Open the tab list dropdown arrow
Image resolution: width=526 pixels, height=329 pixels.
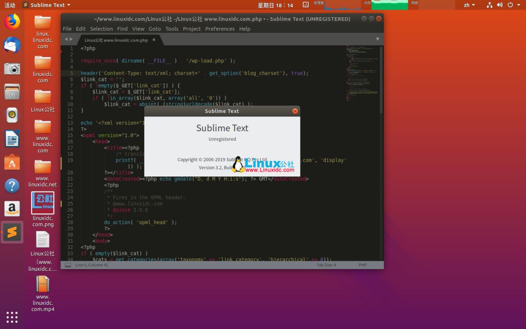click(x=378, y=39)
